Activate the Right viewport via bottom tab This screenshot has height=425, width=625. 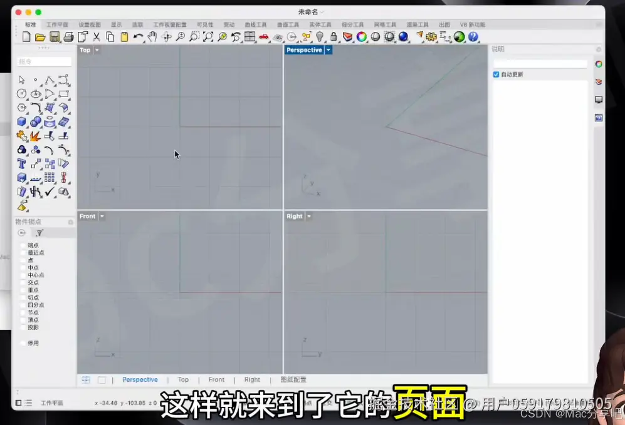click(x=252, y=379)
